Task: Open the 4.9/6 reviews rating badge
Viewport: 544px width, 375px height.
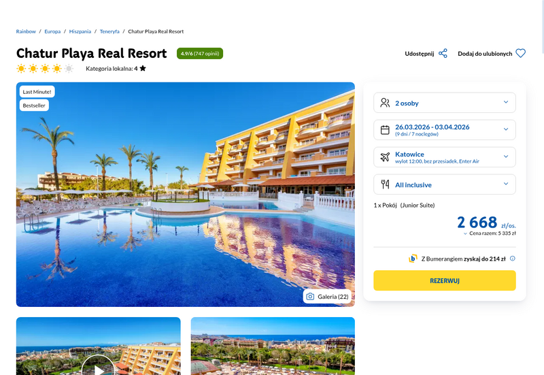Action: point(200,54)
